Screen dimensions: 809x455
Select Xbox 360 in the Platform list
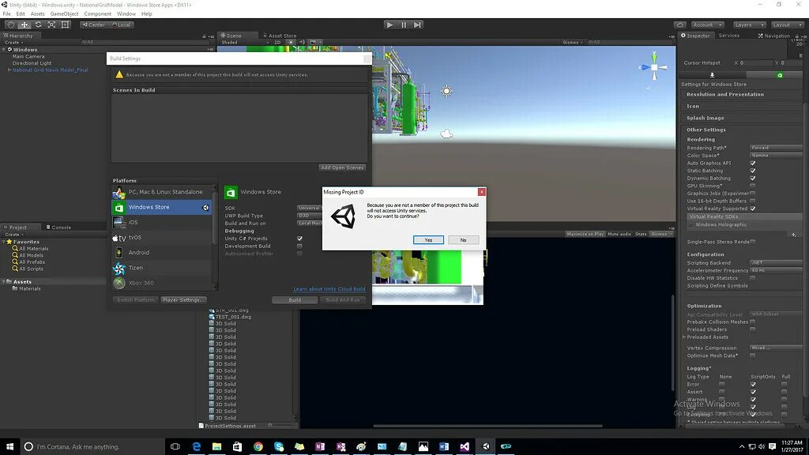coord(162,283)
